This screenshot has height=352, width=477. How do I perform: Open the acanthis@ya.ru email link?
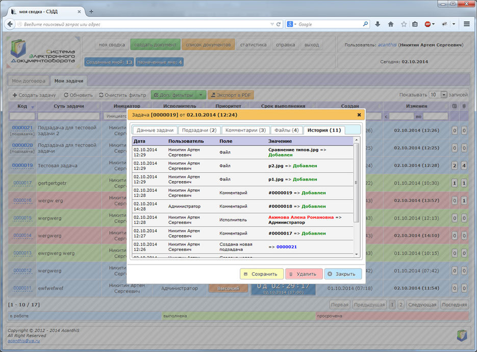(x=24, y=341)
